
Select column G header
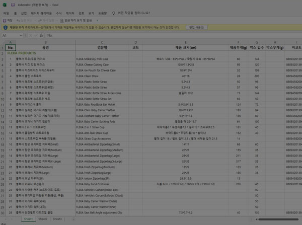pos(257,42)
